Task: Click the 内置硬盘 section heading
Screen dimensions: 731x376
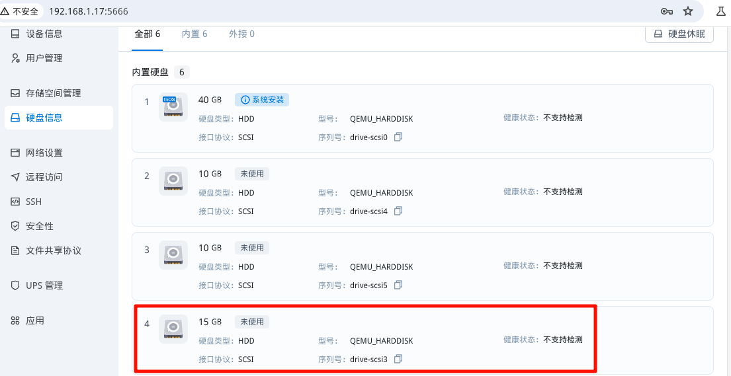Action: [x=151, y=72]
